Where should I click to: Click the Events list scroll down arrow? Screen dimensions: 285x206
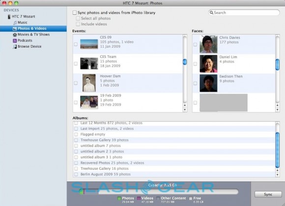click(185, 110)
